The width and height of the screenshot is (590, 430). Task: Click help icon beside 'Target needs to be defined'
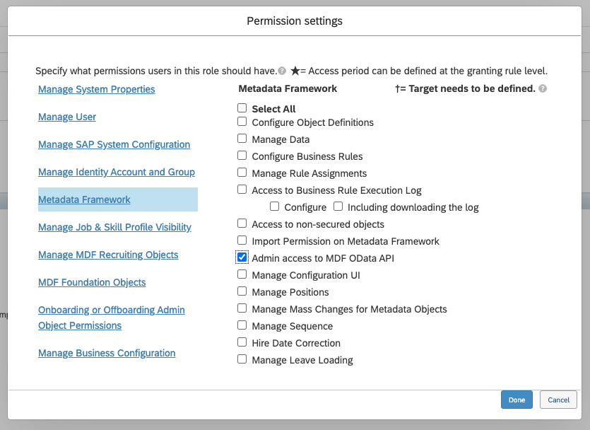(x=543, y=89)
